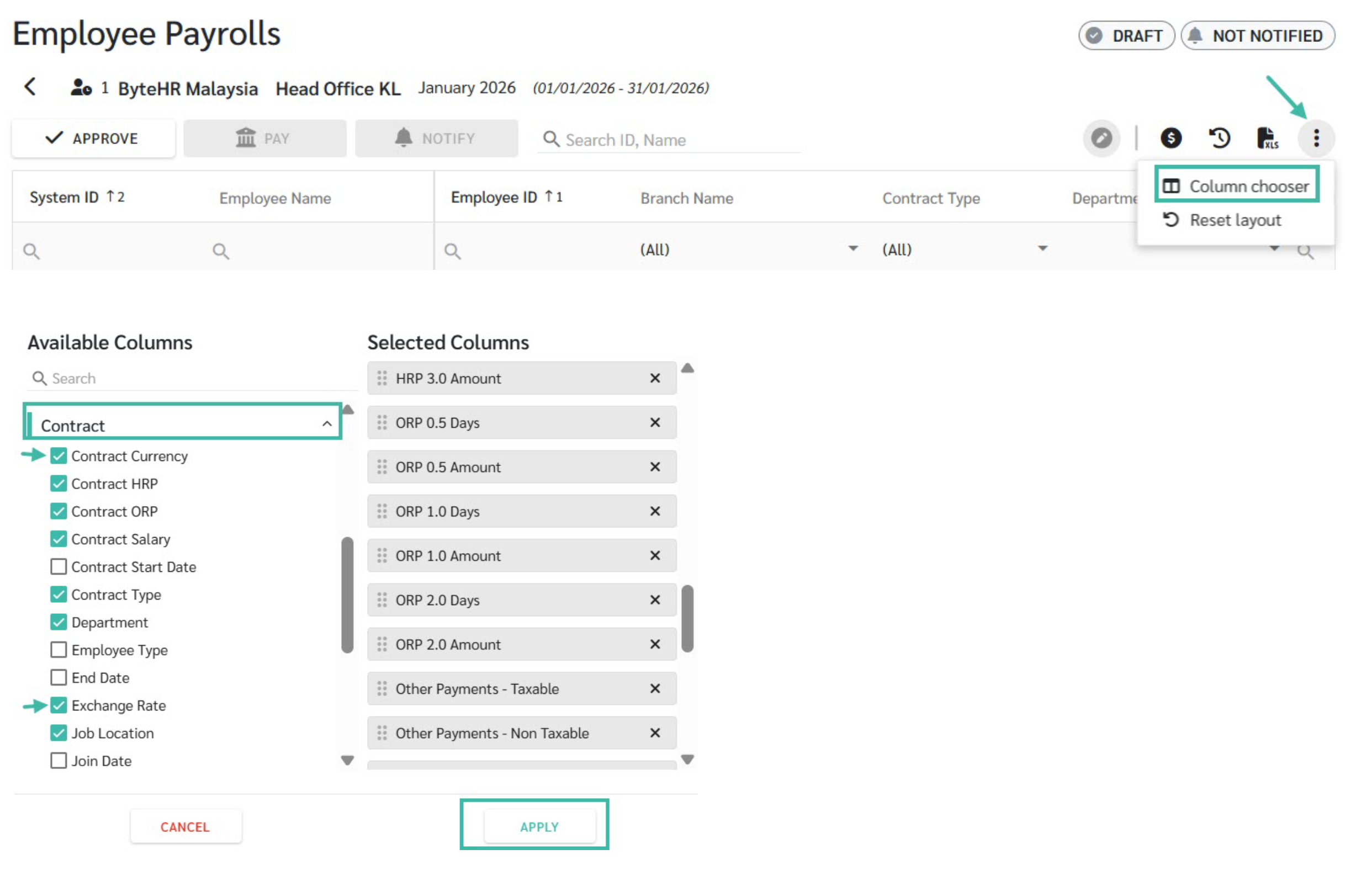The height and width of the screenshot is (881, 1345).
Task: Remove Other Payments - Taxable column
Action: 654,688
